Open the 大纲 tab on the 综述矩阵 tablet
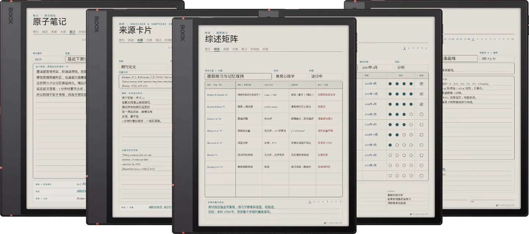The width and height of the screenshot is (529, 234). 235,49
